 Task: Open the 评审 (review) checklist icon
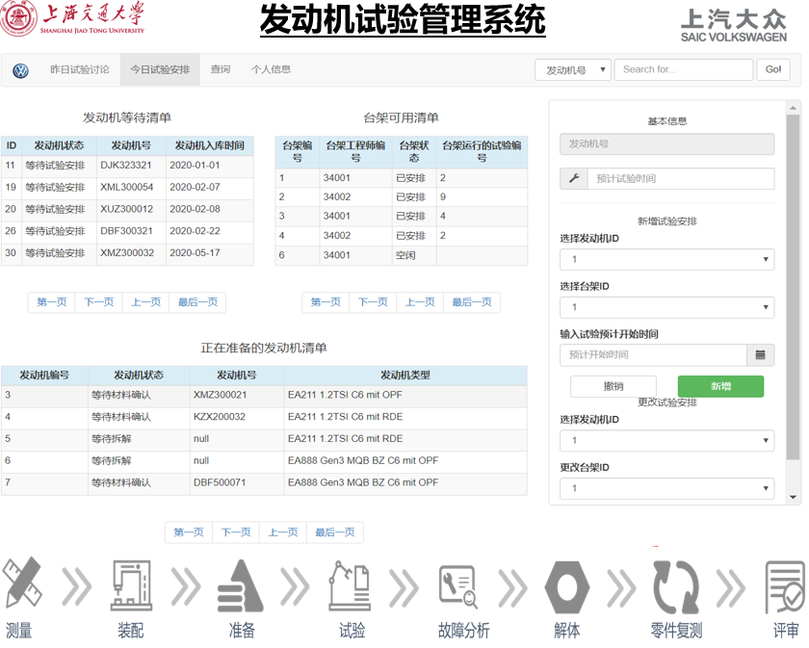pyautogui.click(x=785, y=584)
